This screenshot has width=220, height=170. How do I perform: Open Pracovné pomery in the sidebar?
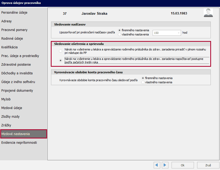point(14,30)
